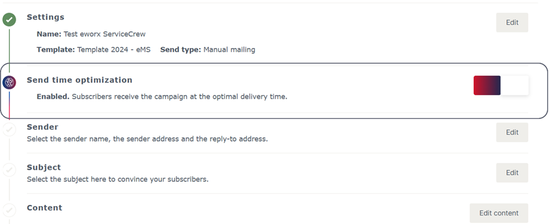The width and height of the screenshot is (550, 224).
Task: Select the Send time optimization heading
Action: 80,80
